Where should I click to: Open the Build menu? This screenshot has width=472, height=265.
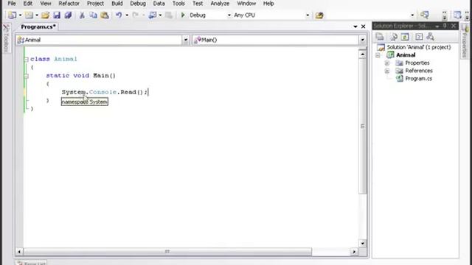point(117,4)
